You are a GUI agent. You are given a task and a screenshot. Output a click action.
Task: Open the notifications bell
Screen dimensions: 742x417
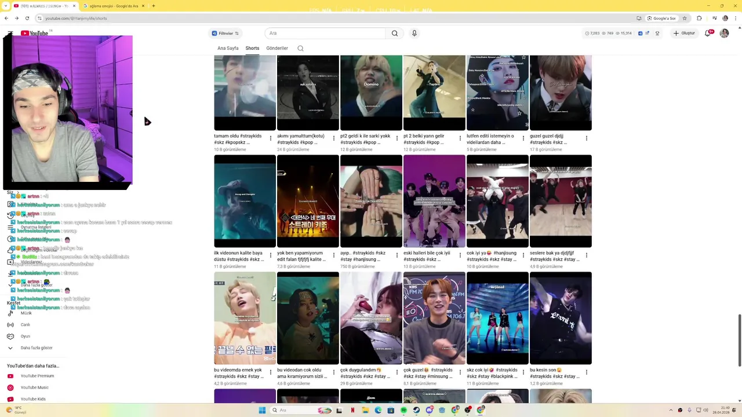[708, 33]
